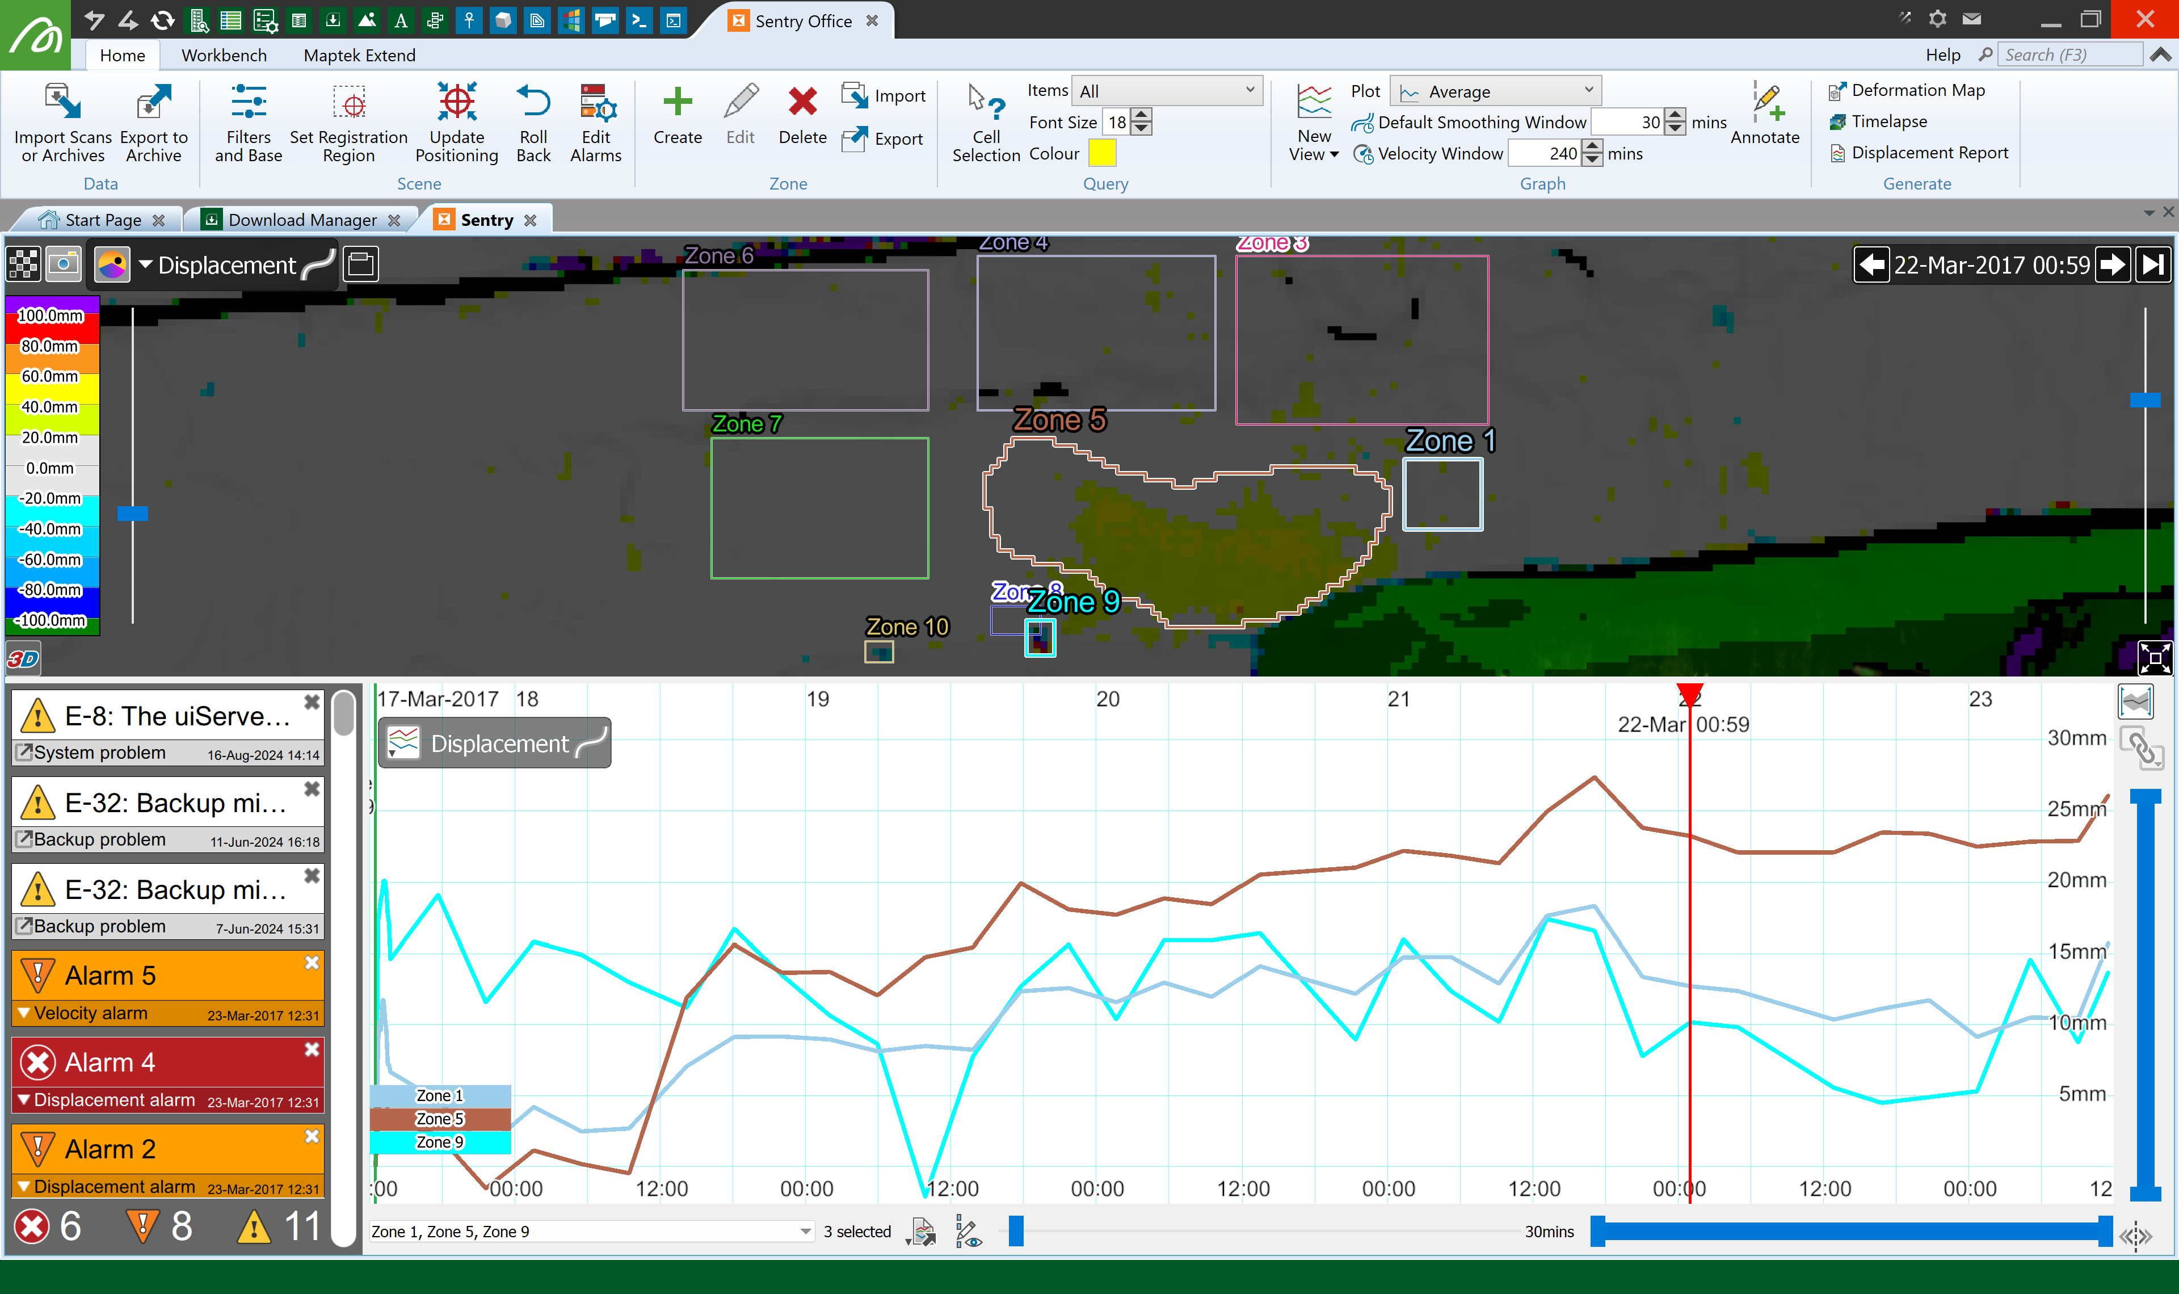Click the graph overview icon at top right

click(2136, 701)
